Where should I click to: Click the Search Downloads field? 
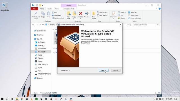click(x=146, y=25)
